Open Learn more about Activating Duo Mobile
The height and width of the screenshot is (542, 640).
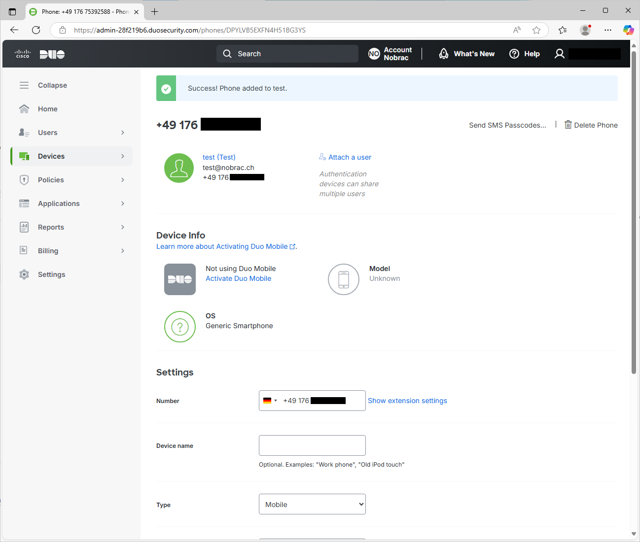pos(226,246)
